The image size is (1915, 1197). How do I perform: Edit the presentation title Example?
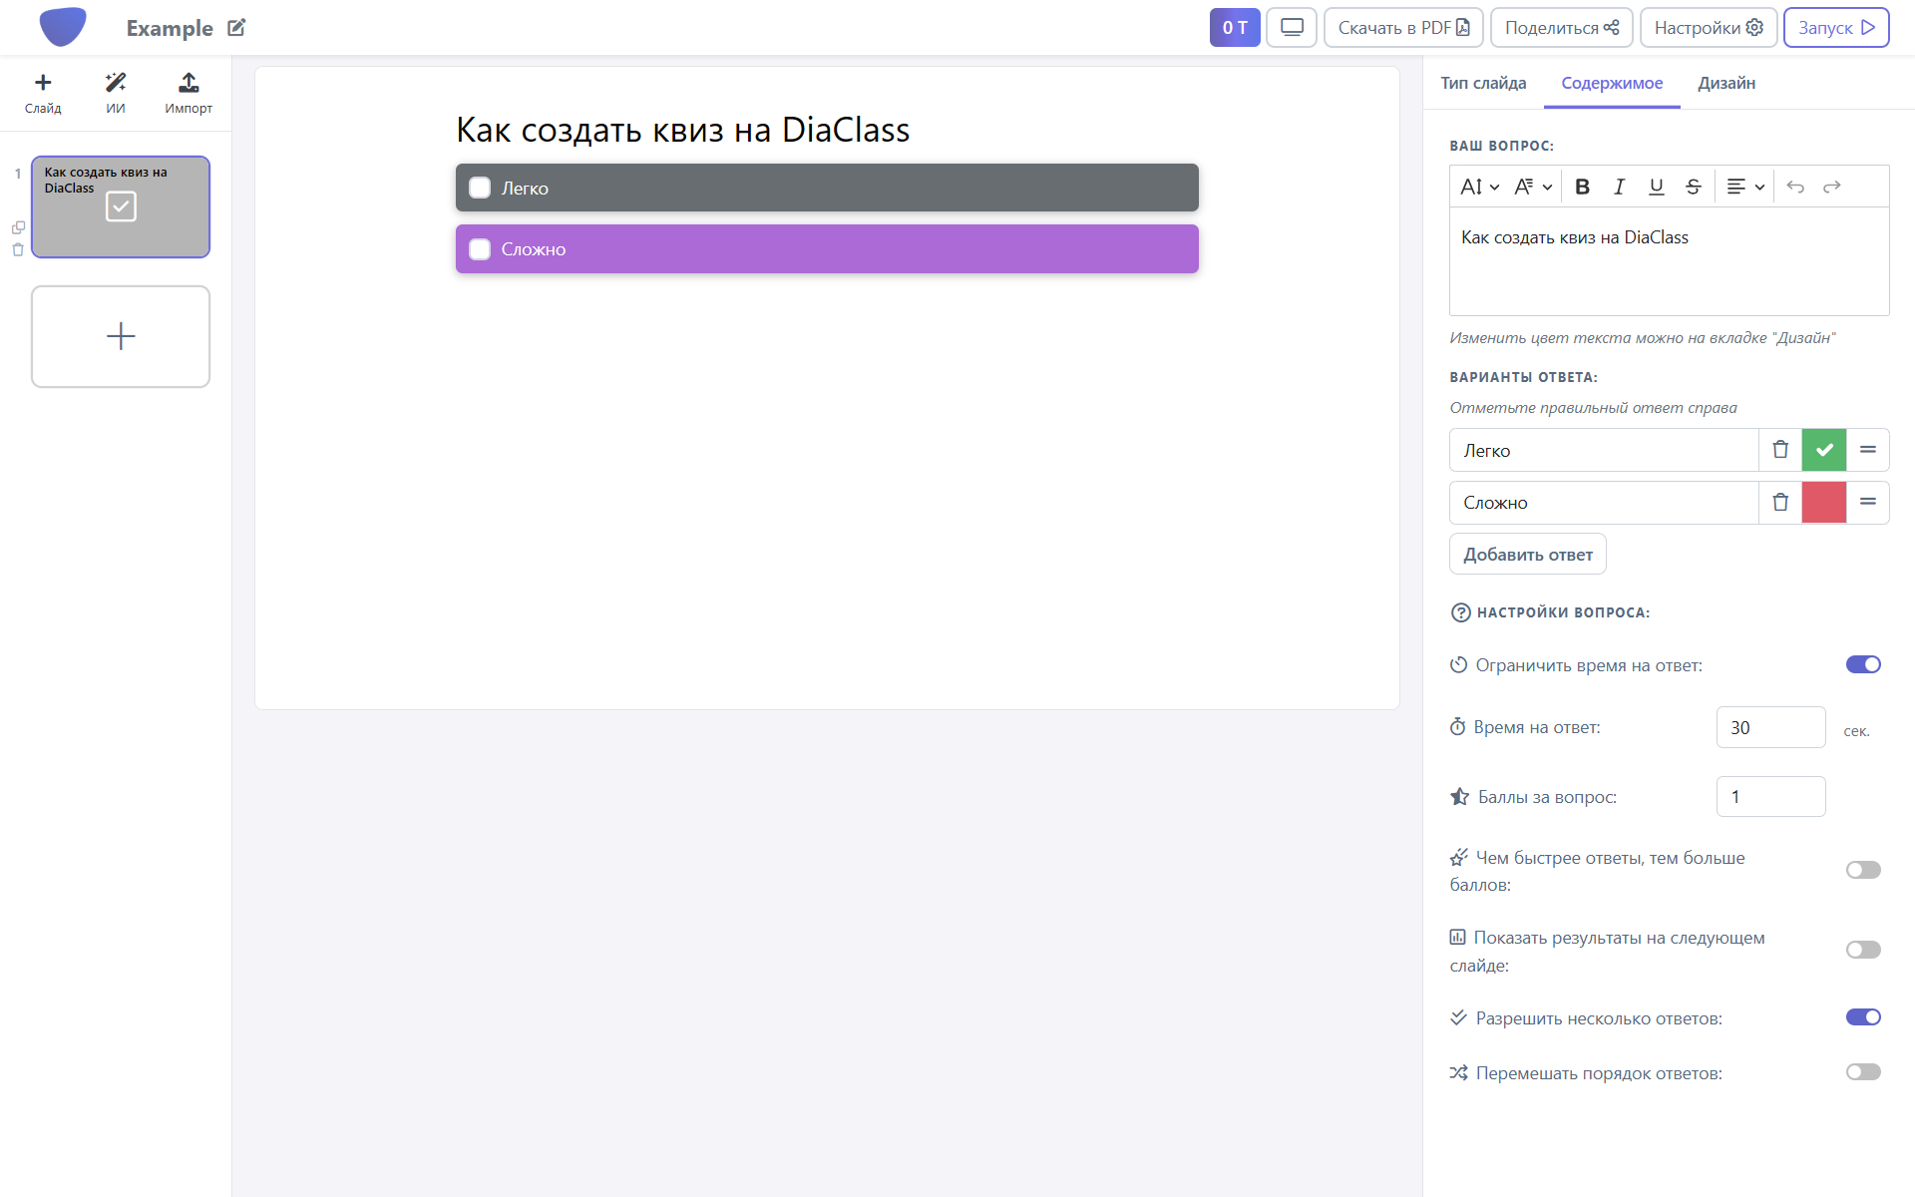[x=236, y=28]
